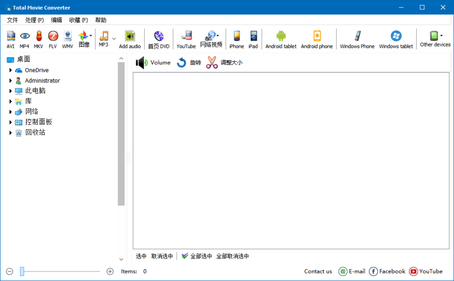This screenshot has height=281, width=454.
Task: Open the 文件 menu
Action: coord(12,20)
